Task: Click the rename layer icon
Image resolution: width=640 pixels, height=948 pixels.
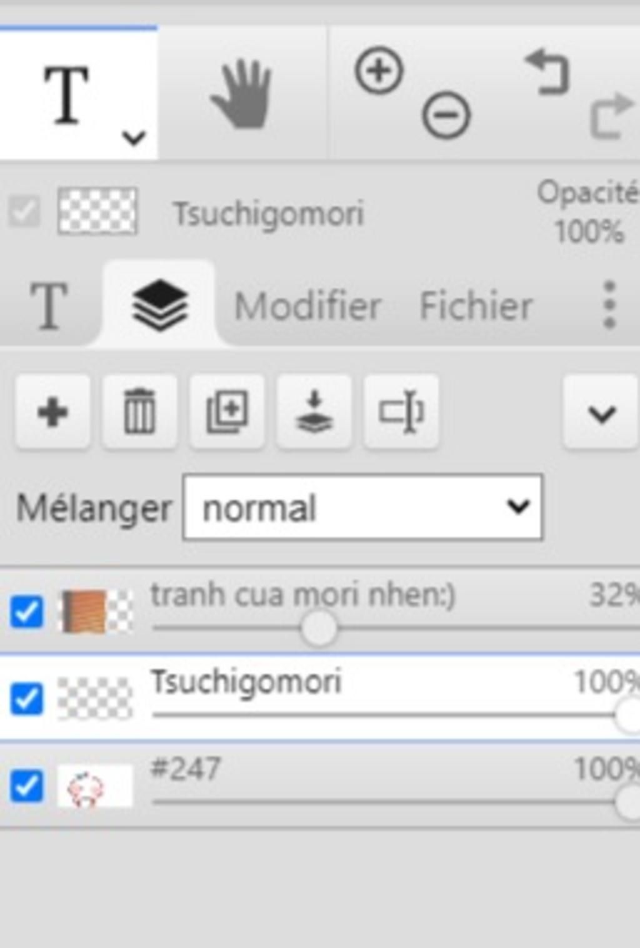Action: click(401, 412)
